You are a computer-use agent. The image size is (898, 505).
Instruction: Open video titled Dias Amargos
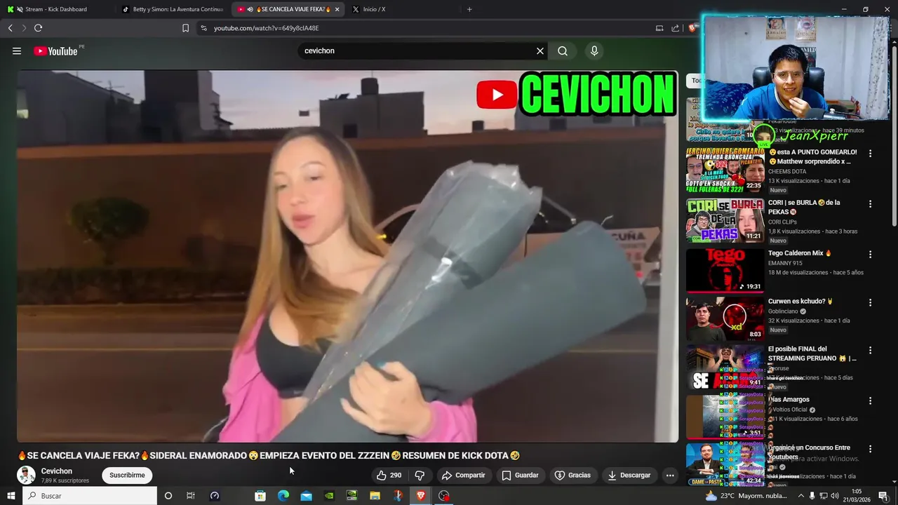tap(789, 399)
